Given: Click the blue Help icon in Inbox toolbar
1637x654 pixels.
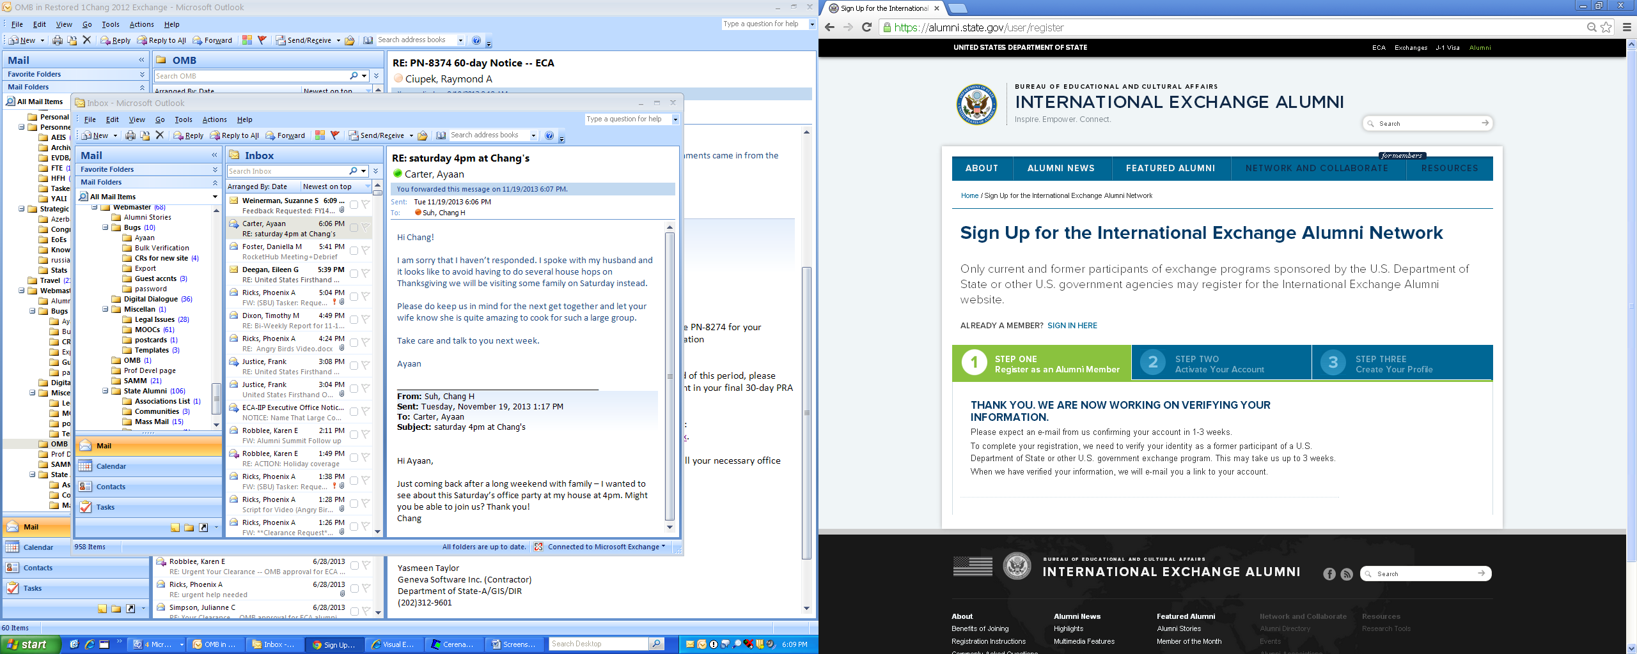Looking at the screenshot, I should click(x=549, y=135).
